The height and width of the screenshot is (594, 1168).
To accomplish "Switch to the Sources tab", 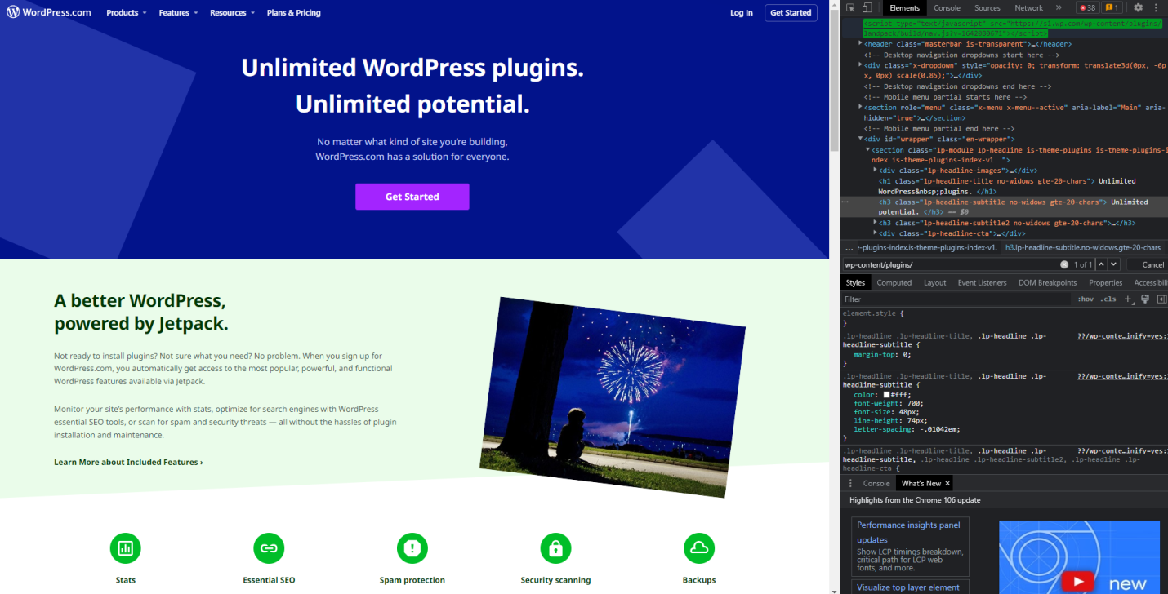I will [x=987, y=7].
